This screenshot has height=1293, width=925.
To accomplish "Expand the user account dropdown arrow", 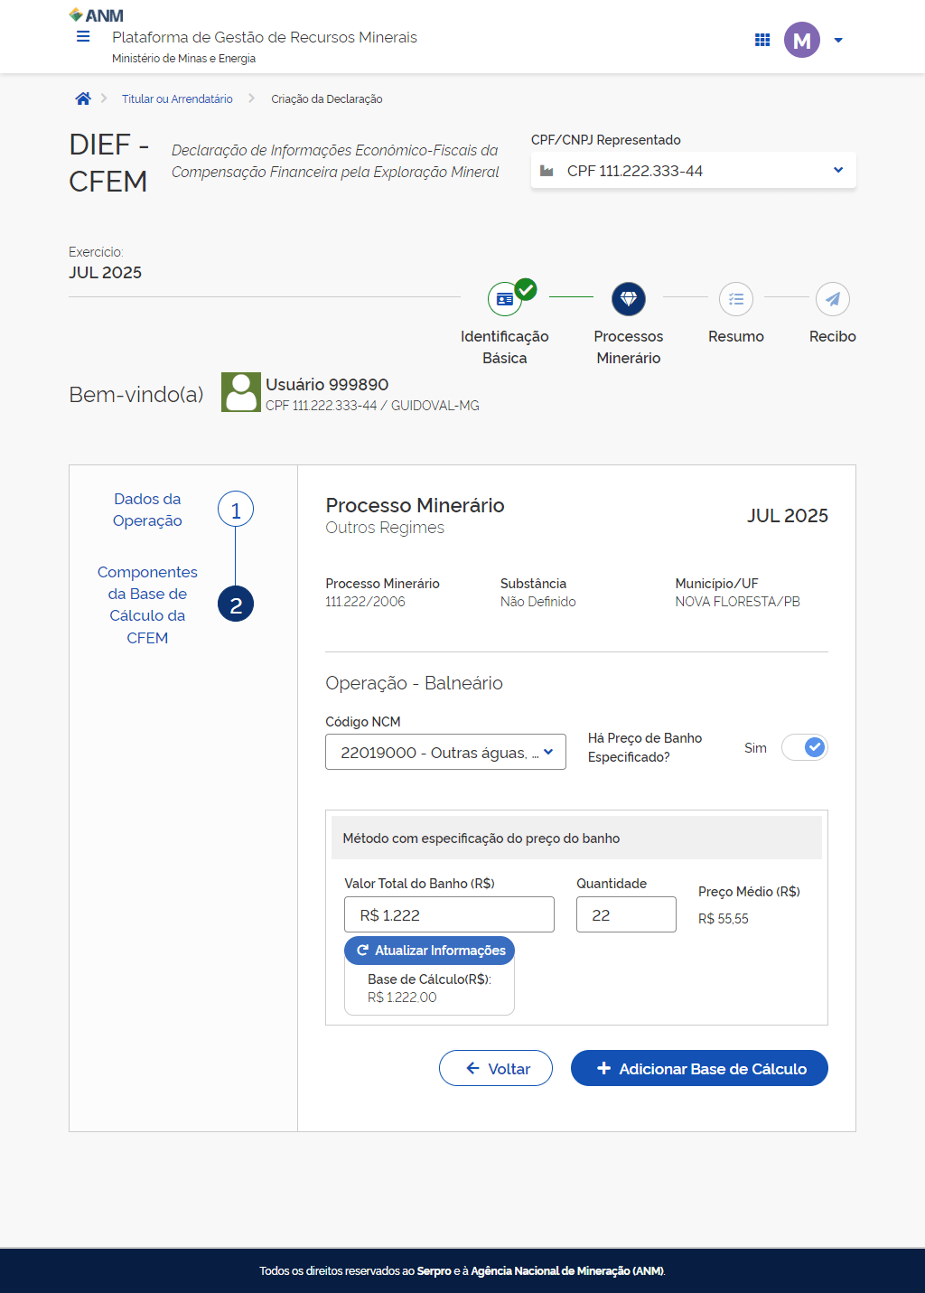I will pos(838,41).
